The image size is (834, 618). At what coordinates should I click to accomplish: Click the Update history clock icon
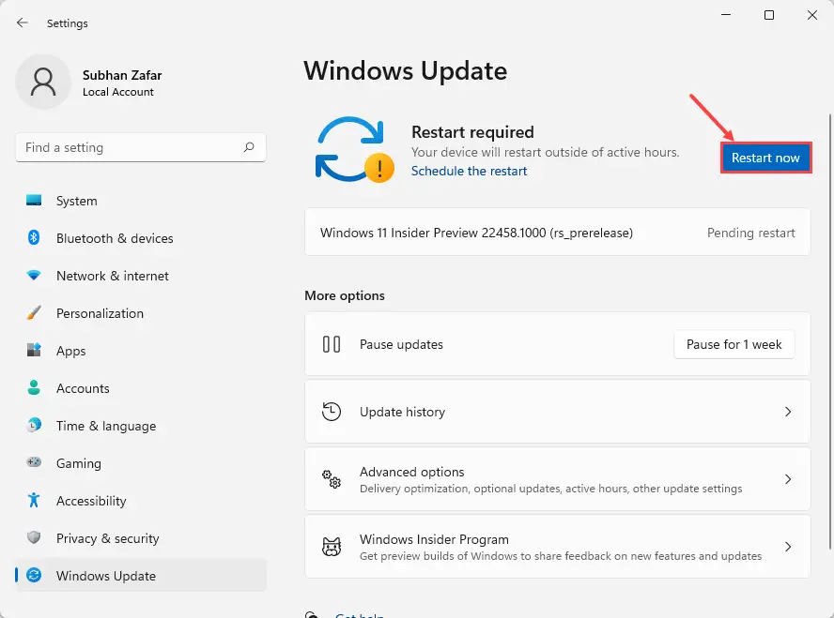332,412
